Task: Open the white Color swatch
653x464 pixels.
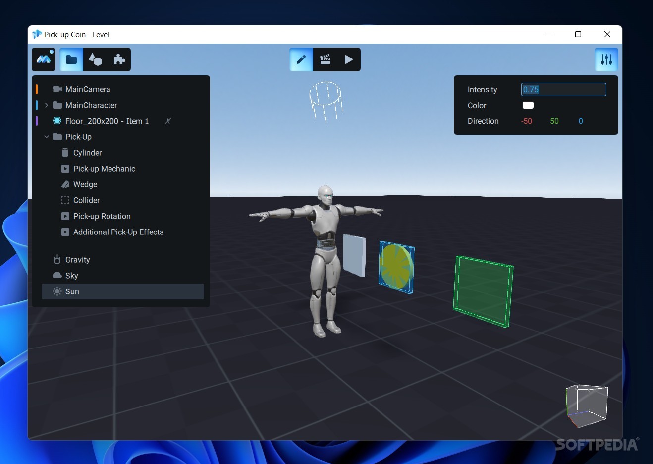Action: (528, 105)
